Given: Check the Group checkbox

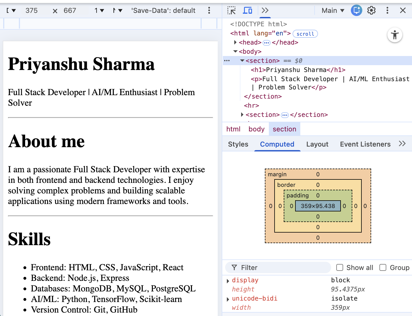Looking at the screenshot, I should tap(383, 267).
